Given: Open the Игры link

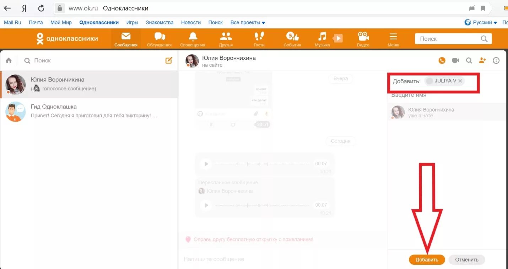Looking at the screenshot, I should [132, 22].
